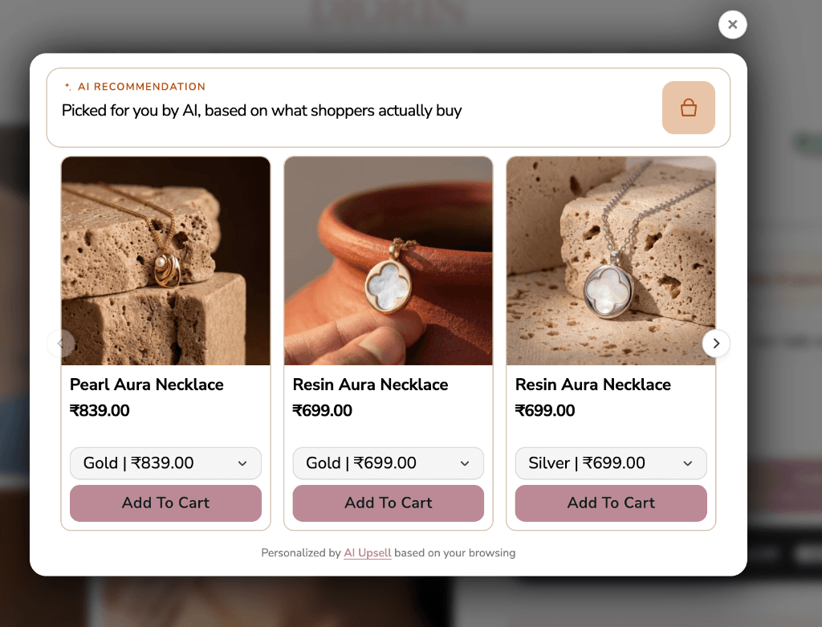
Task: Go to next products with right arrow
Action: (x=715, y=344)
